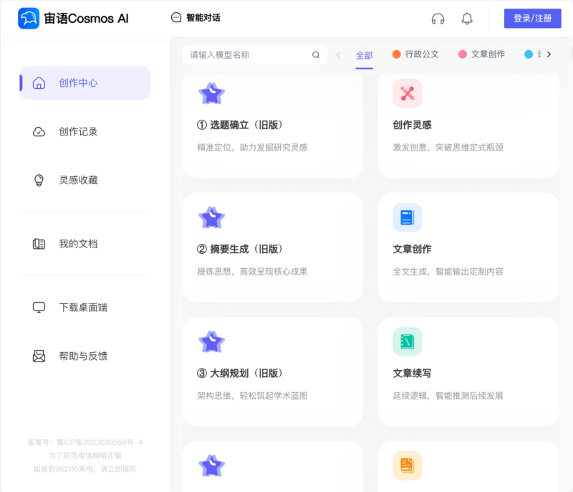Click the 登录/注册 button
573x492 pixels.
[532, 18]
